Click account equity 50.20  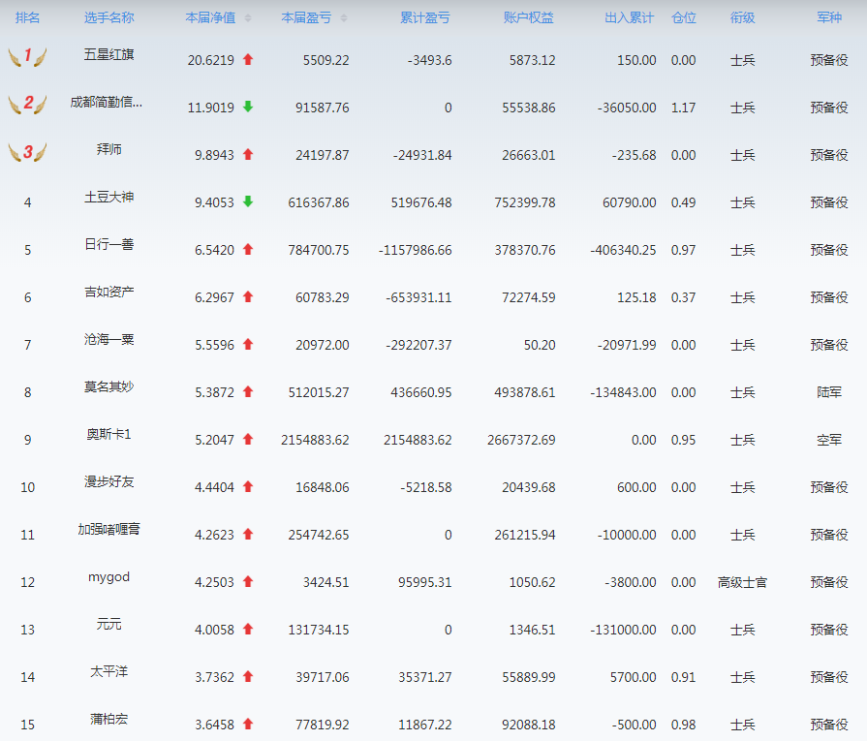[x=540, y=345]
